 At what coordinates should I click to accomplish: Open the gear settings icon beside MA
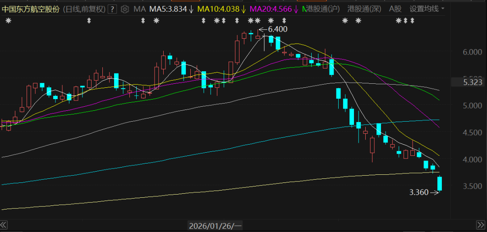click(125, 9)
